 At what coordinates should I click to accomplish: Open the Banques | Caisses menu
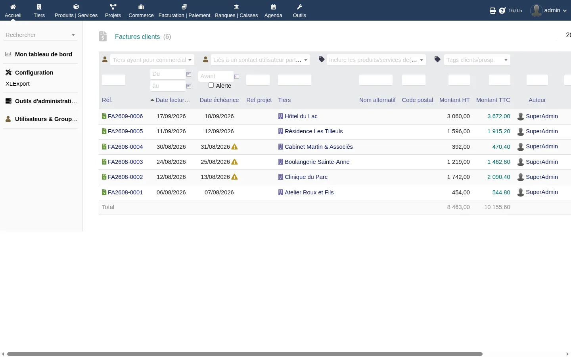coord(236,11)
